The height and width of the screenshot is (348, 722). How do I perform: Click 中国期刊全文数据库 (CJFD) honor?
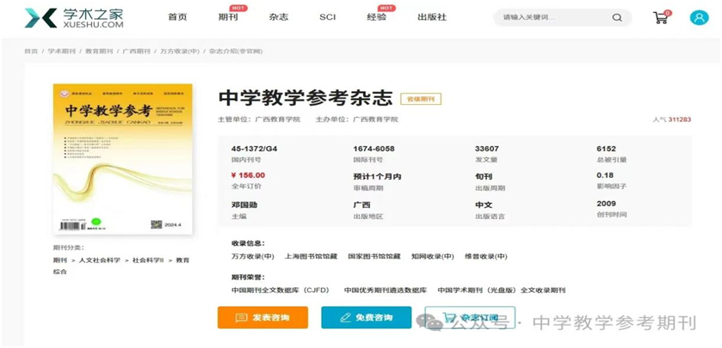[x=281, y=290]
